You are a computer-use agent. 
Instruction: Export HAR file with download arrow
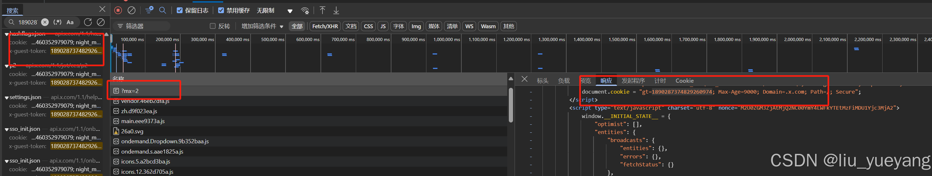point(336,10)
